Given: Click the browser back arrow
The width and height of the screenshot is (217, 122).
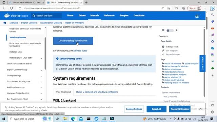Looking at the screenshot, I should point(4,8).
